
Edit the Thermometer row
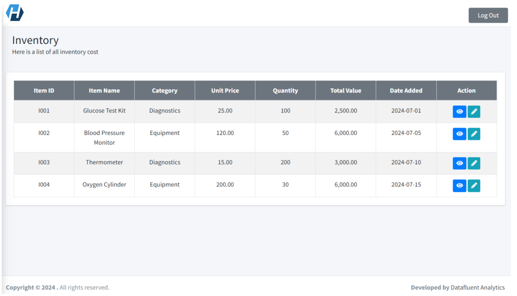(x=473, y=163)
